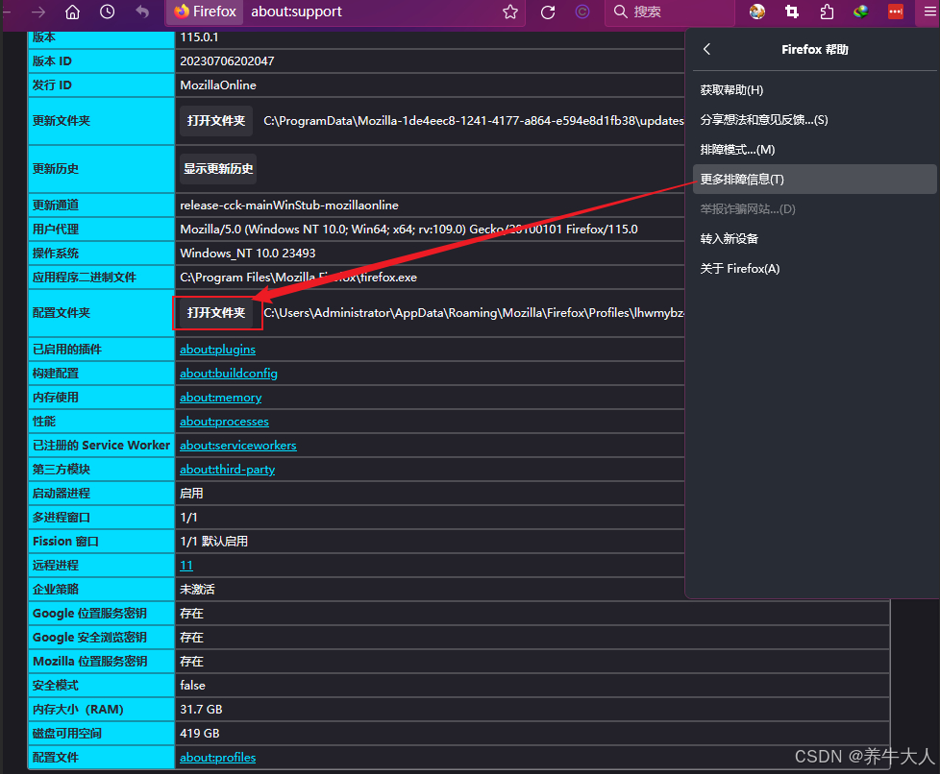Viewport: 940px width, 774px height.
Task: Open the extensions puzzle piece icon
Action: [827, 12]
